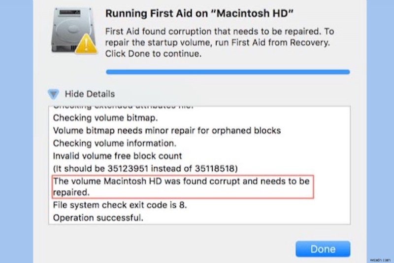The width and height of the screenshot is (394, 263).
Task: Collapse details with the blue disclosure triangle
Action: pyautogui.click(x=53, y=94)
